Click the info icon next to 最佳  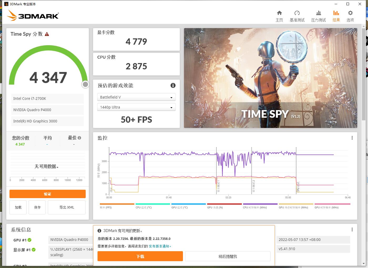(x=79, y=138)
